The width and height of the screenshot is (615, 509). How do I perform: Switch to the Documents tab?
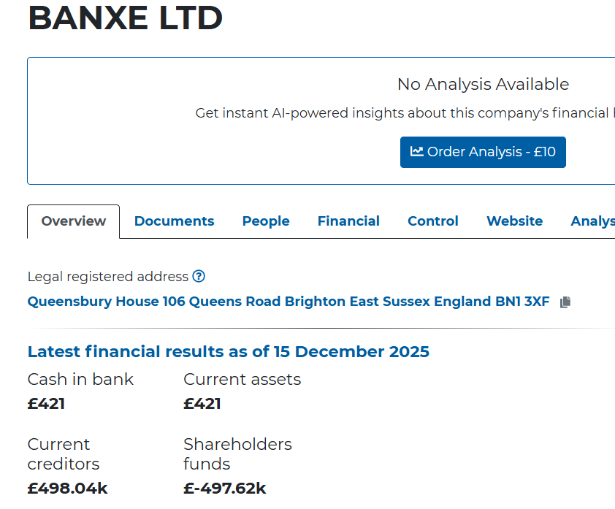click(174, 221)
